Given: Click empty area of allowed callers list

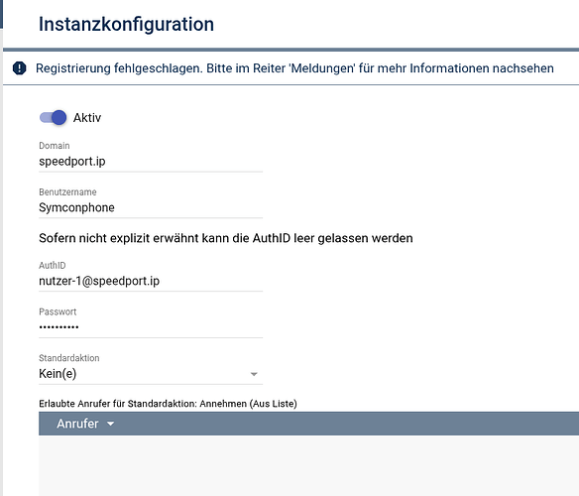Looking at the screenshot, I should coord(308,465).
